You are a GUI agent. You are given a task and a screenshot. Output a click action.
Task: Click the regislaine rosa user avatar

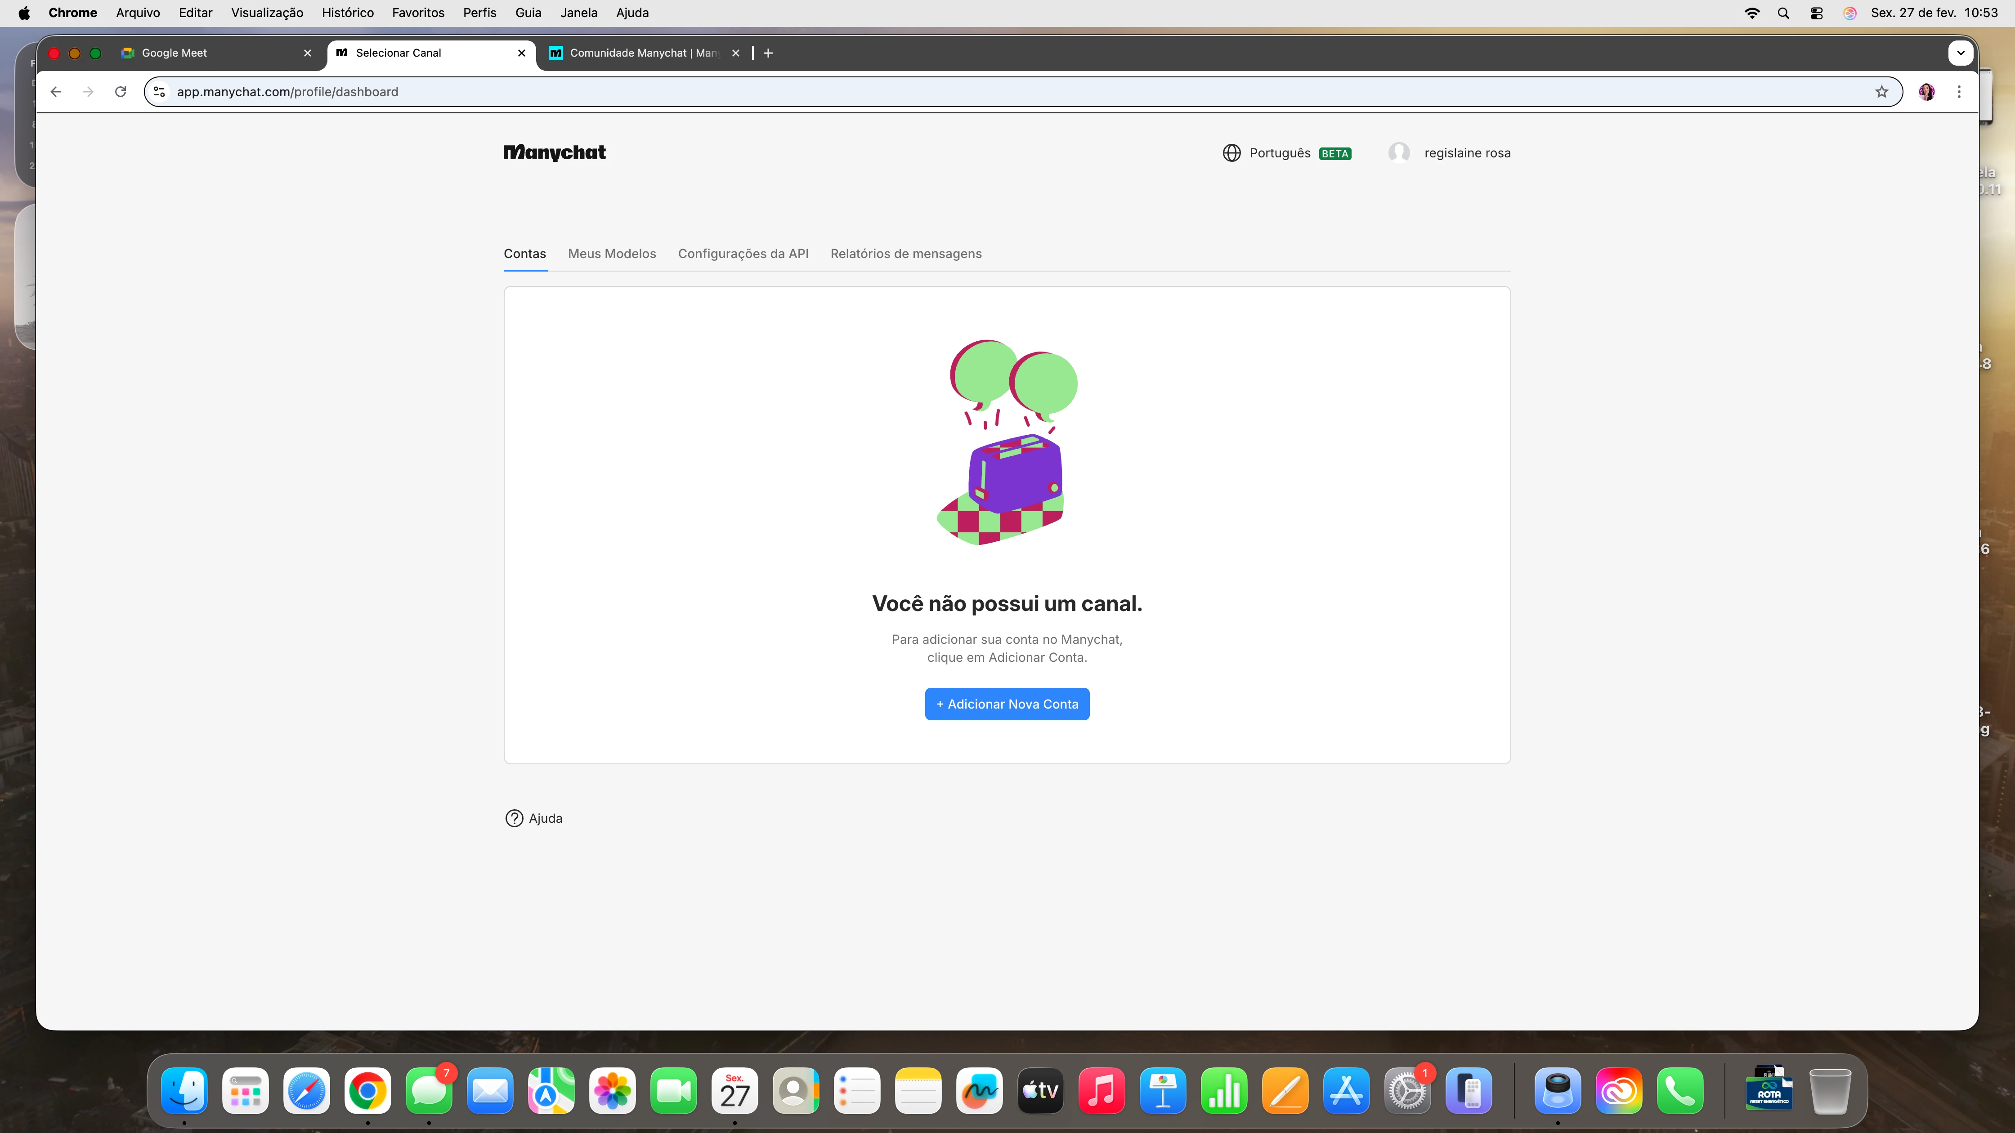point(1399,152)
